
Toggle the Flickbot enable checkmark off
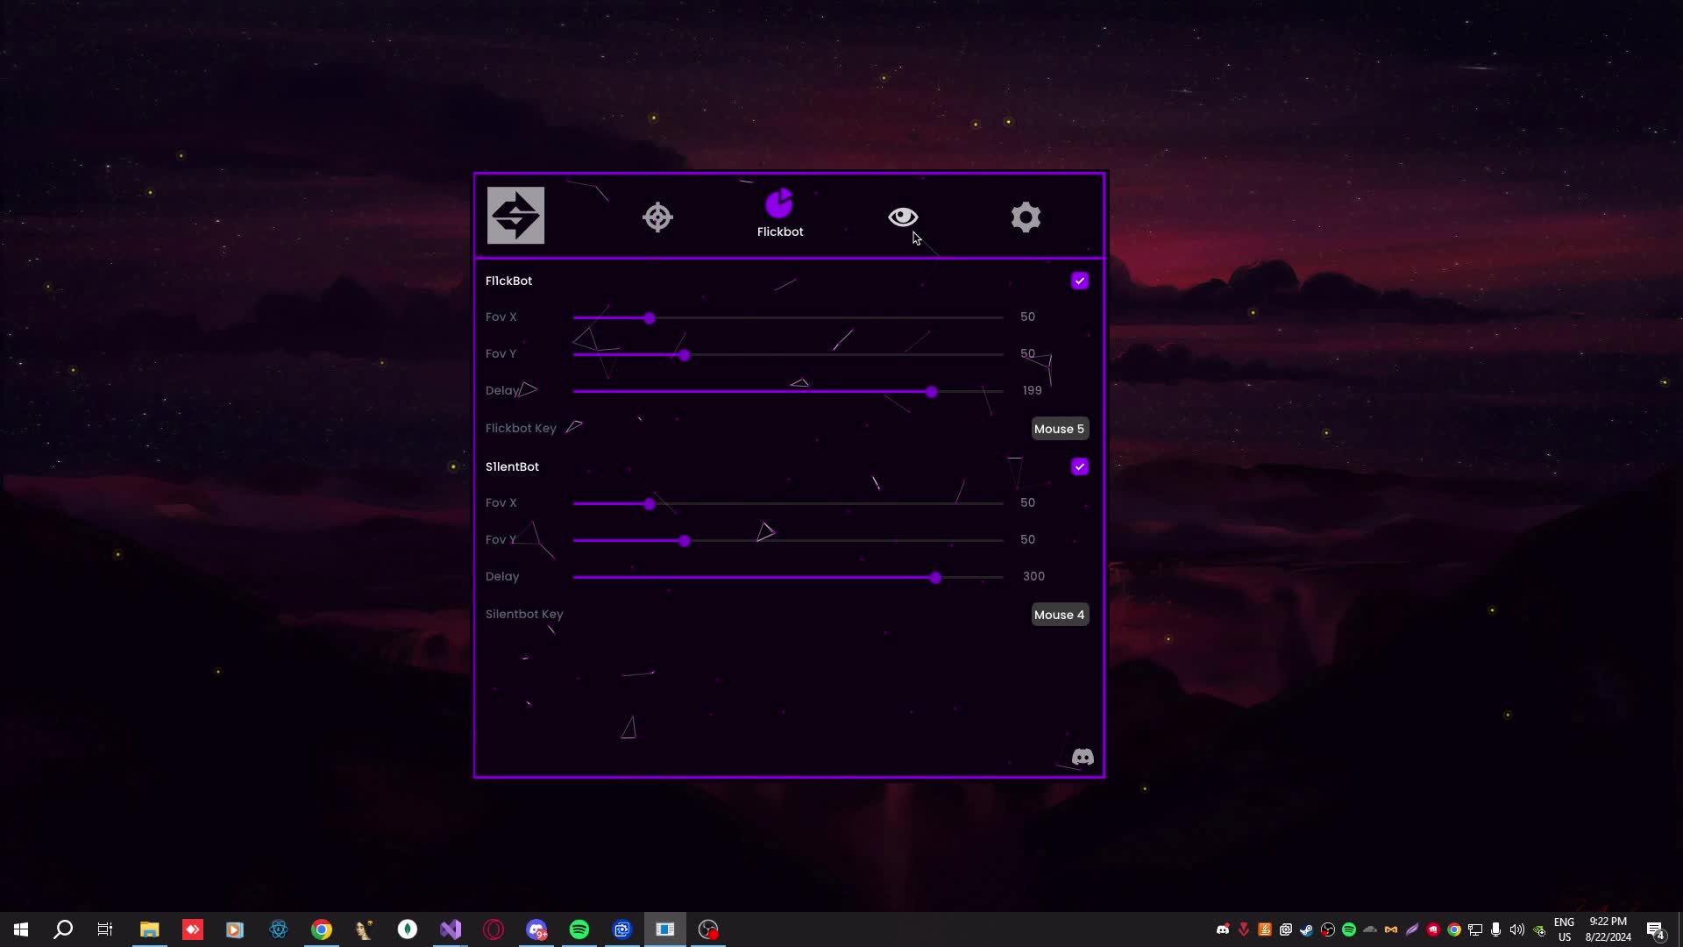(1079, 280)
